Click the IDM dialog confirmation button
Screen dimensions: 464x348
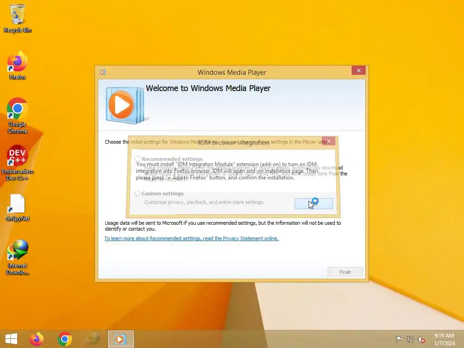(x=314, y=203)
